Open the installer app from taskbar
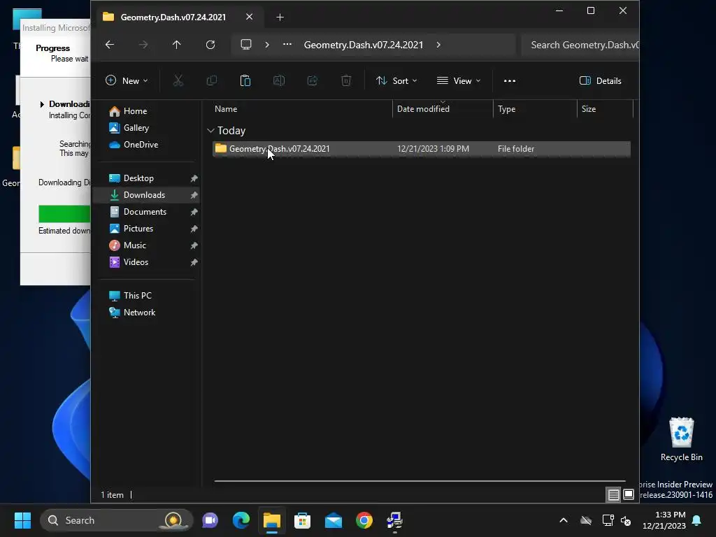Image resolution: width=716 pixels, height=537 pixels. pos(394,520)
